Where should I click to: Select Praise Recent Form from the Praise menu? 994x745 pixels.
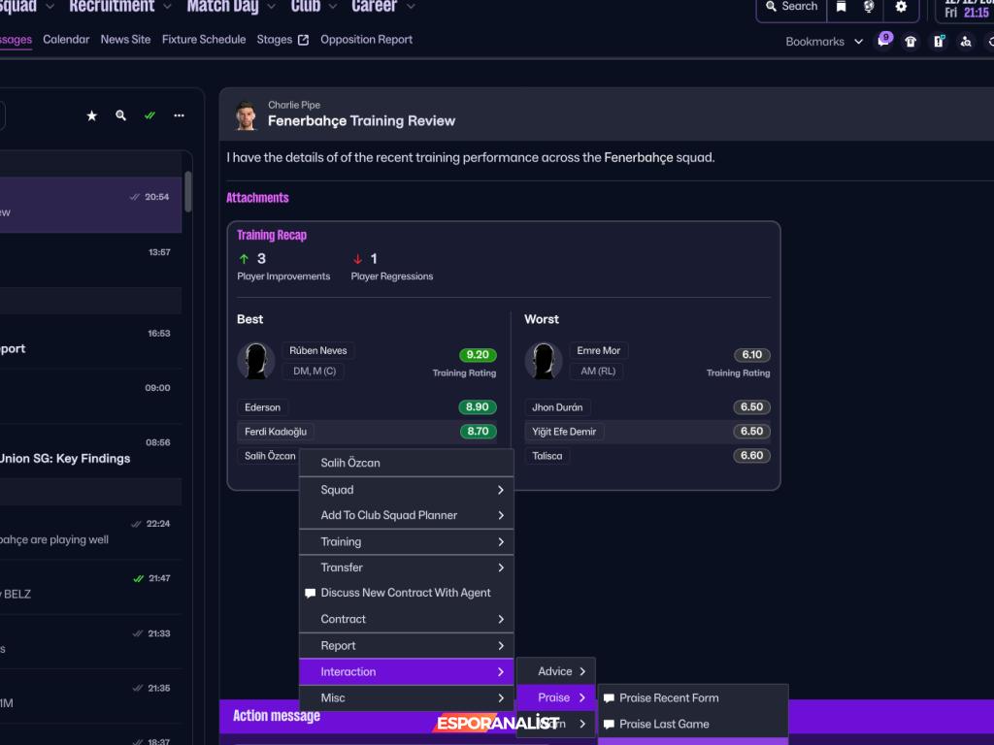tap(669, 697)
